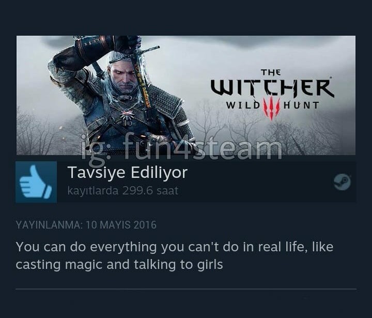Click the blue thumbs-up recommendation icon

[36, 182]
